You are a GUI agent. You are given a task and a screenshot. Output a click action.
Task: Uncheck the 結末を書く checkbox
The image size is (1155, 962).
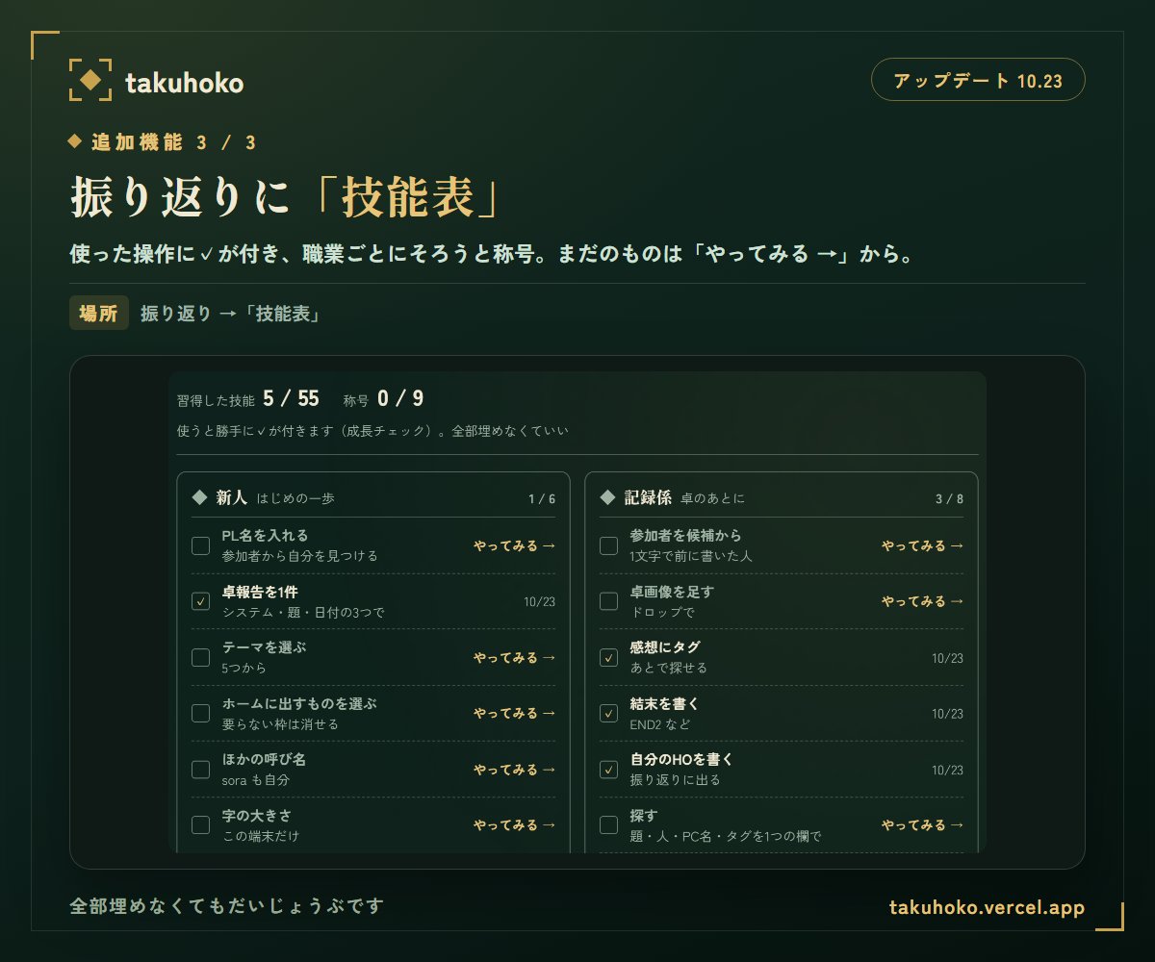608,713
